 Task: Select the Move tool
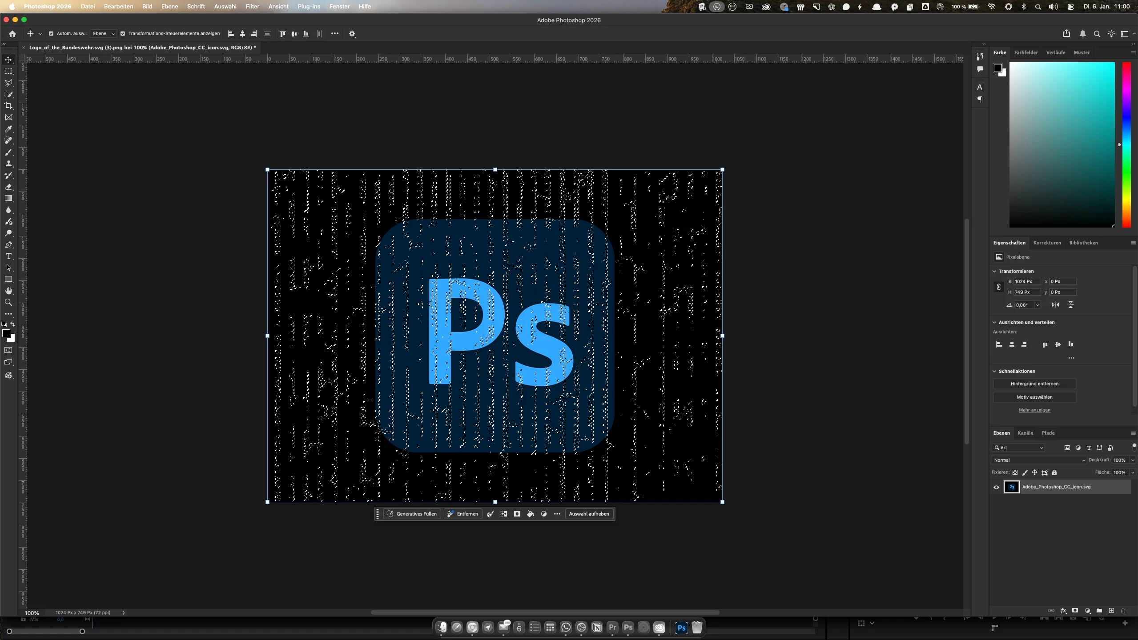8,60
